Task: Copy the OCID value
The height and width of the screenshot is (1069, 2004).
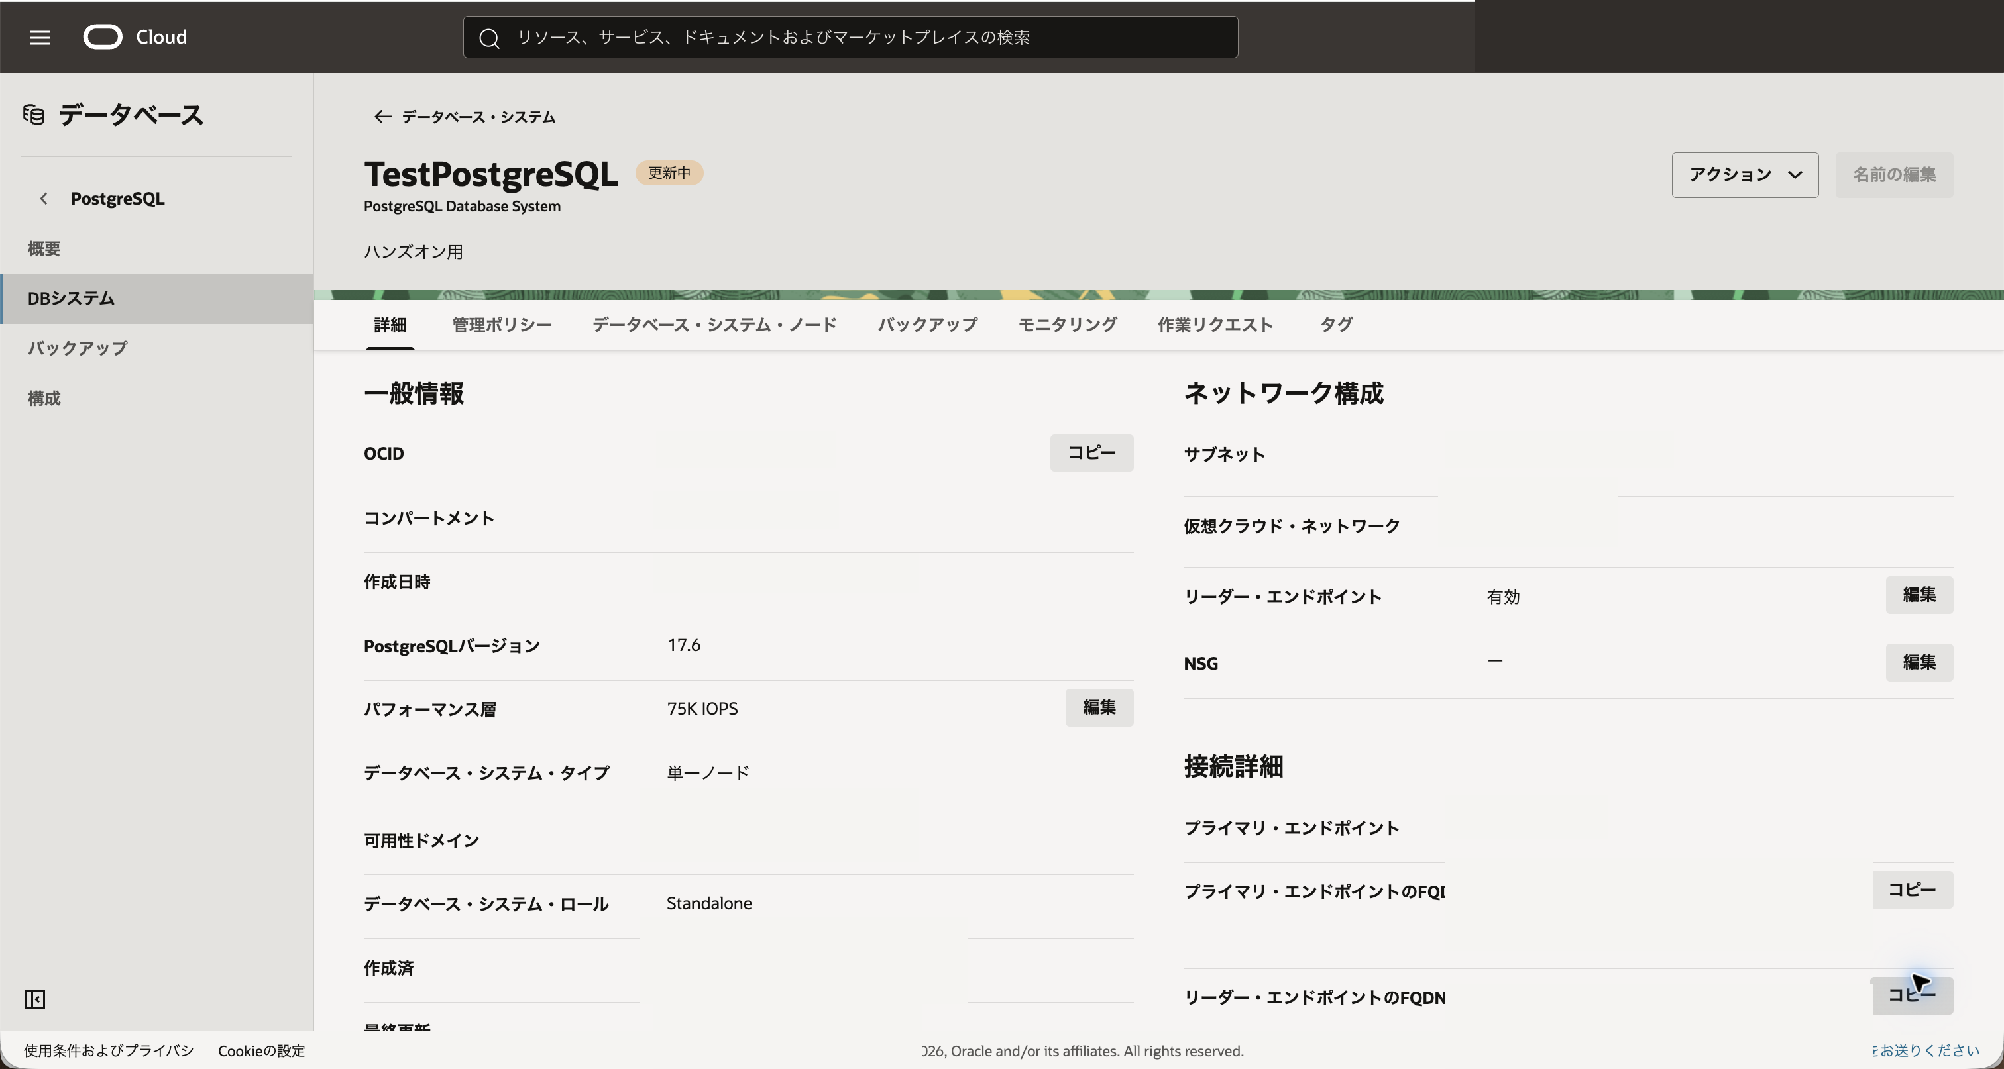Action: [x=1091, y=453]
